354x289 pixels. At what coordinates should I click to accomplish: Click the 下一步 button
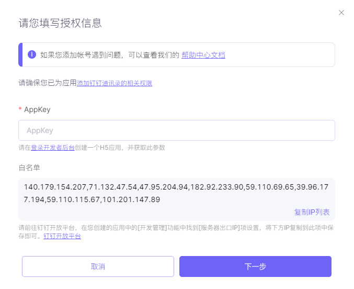coord(255,266)
